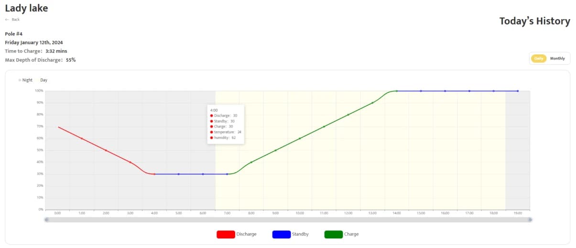576x248 pixels.
Task: Click the red Discharge legend swatch
Action: (x=226, y=234)
